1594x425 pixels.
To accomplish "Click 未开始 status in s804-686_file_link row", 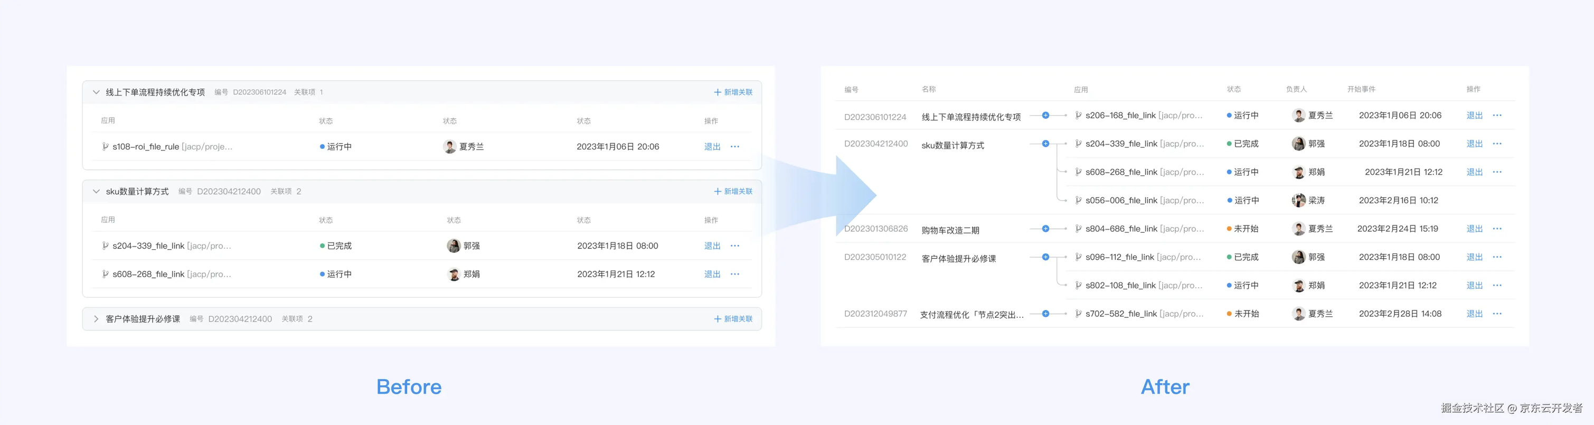I will [1242, 228].
